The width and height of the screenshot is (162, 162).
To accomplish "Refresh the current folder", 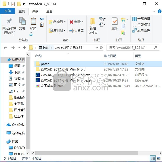I will [x=101, y=48].
